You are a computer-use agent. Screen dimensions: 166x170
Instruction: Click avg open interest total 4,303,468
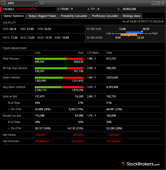[x=112, y=87]
